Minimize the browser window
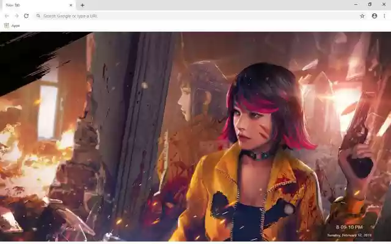Image resolution: width=391 pixels, height=244 pixels. click(356, 4)
